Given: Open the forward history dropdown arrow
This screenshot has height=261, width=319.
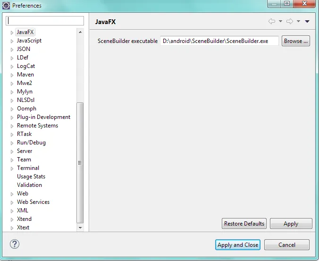Looking at the screenshot, I should point(298,21).
